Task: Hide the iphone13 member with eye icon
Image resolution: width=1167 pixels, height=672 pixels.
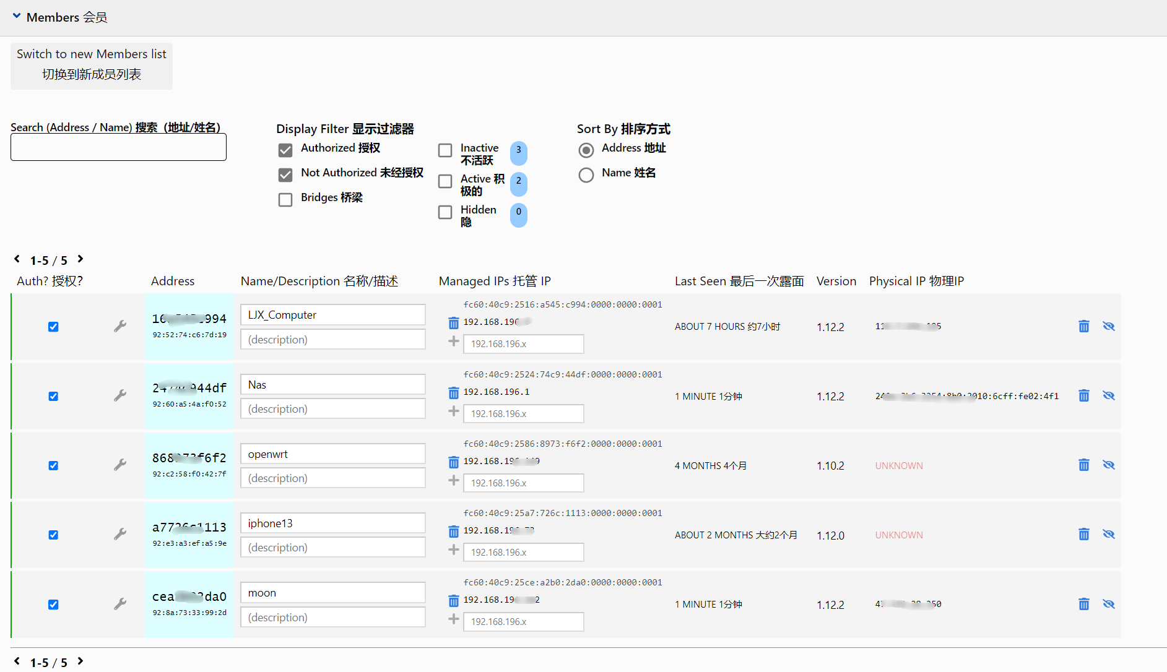Action: [1108, 534]
